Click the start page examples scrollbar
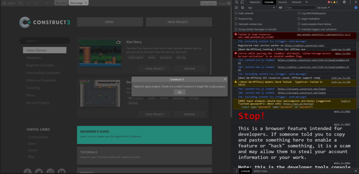 coord(210,56)
